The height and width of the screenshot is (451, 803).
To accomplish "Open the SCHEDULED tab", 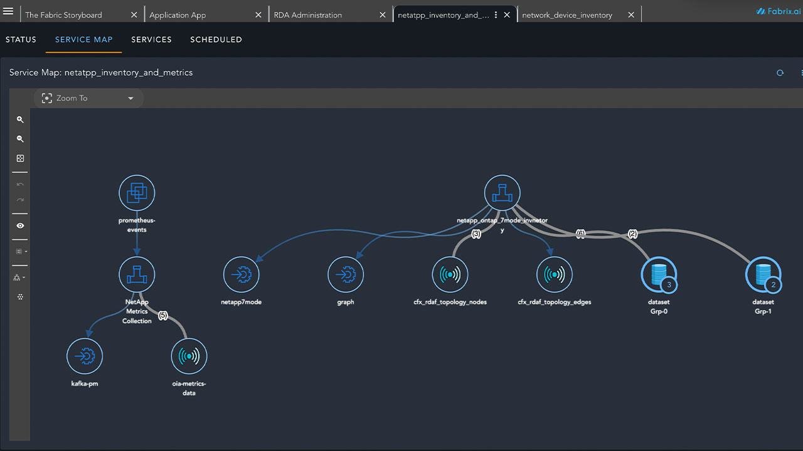I will tap(216, 39).
